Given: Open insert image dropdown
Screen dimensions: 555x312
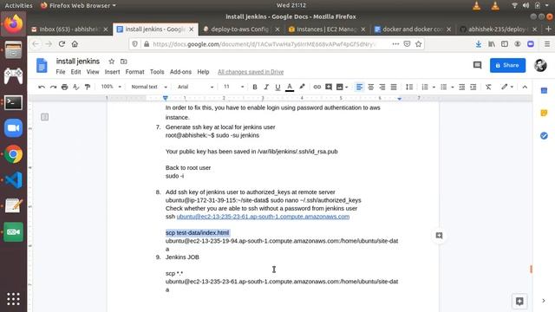Looking at the screenshot, I should [x=342, y=87].
